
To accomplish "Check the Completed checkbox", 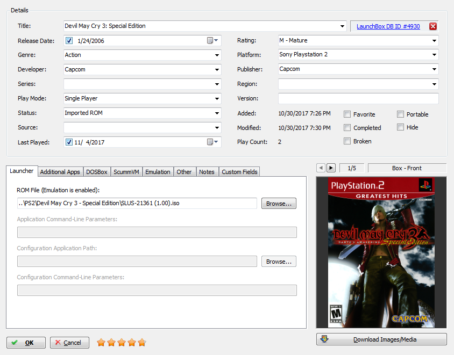I will click(347, 127).
